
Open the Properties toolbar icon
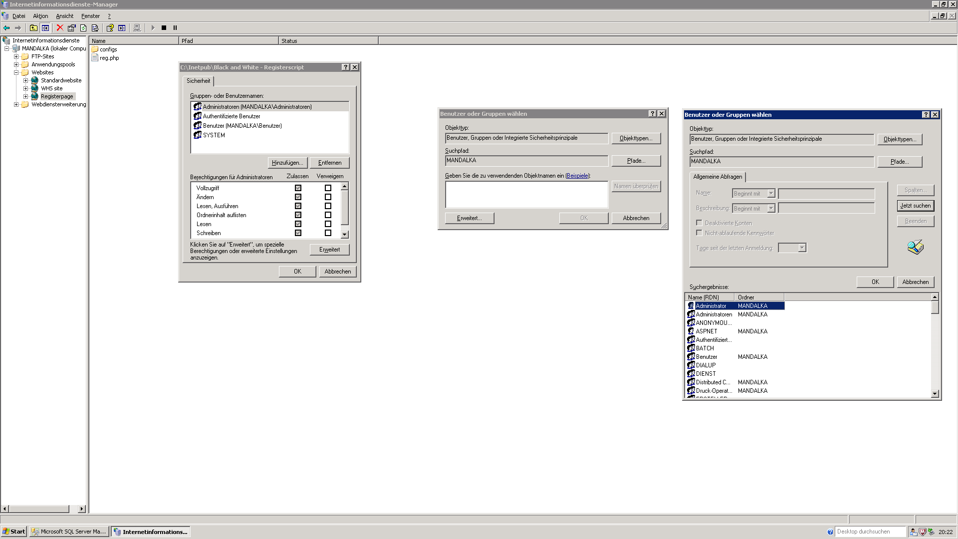click(72, 28)
